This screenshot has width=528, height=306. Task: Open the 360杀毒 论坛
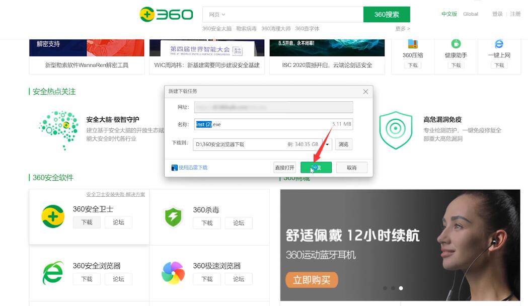coord(239,223)
